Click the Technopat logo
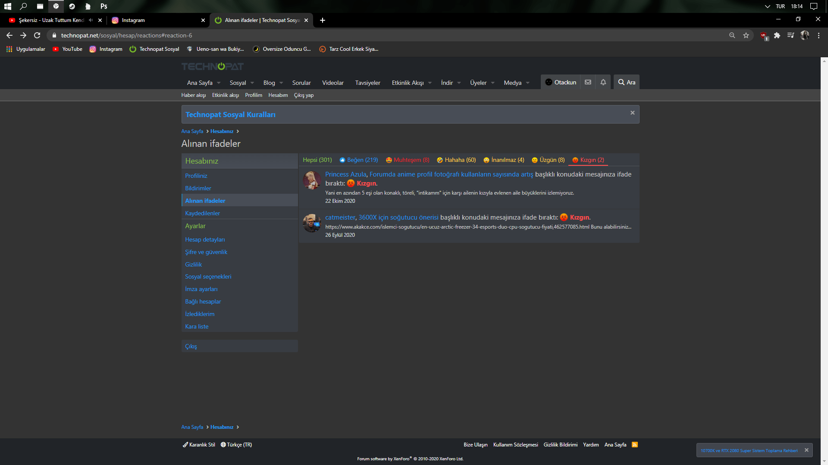 tap(213, 66)
